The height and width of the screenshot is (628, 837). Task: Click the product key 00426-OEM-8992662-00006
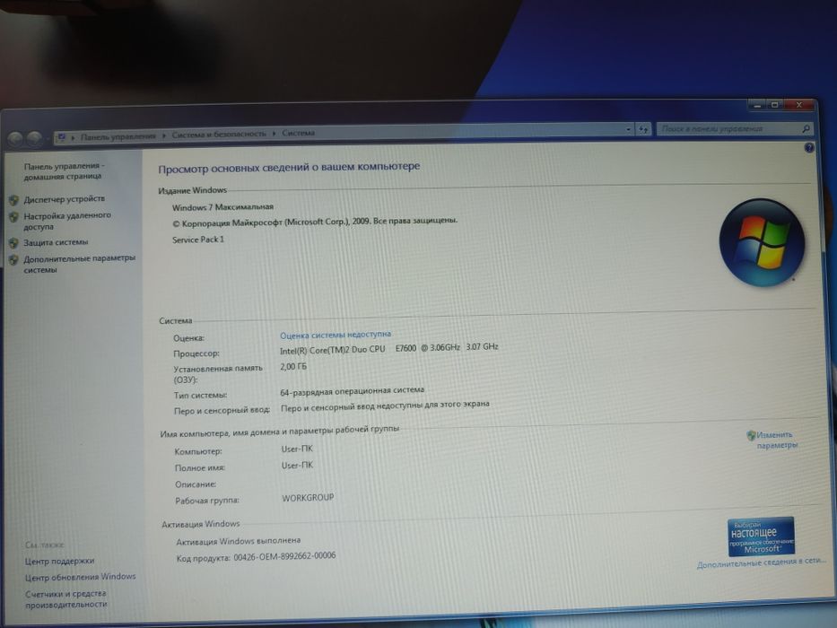point(284,556)
